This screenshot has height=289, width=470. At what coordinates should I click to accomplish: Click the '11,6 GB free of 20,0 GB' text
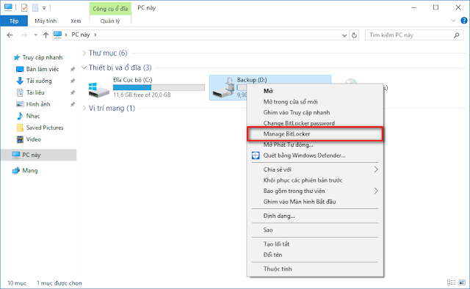pyautogui.click(x=142, y=95)
